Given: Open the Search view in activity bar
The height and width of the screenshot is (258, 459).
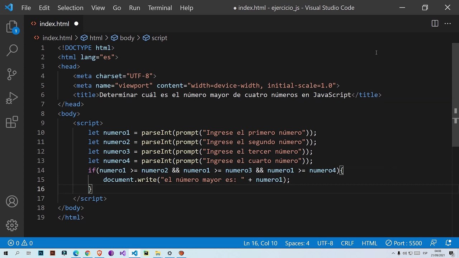Looking at the screenshot, I should 12,51.
